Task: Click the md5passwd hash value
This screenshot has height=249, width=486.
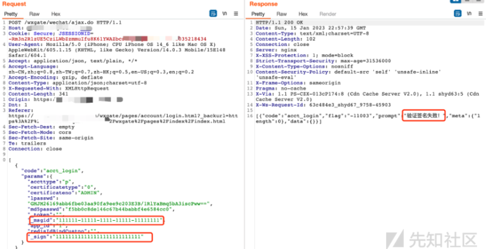Action: coord(120,209)
